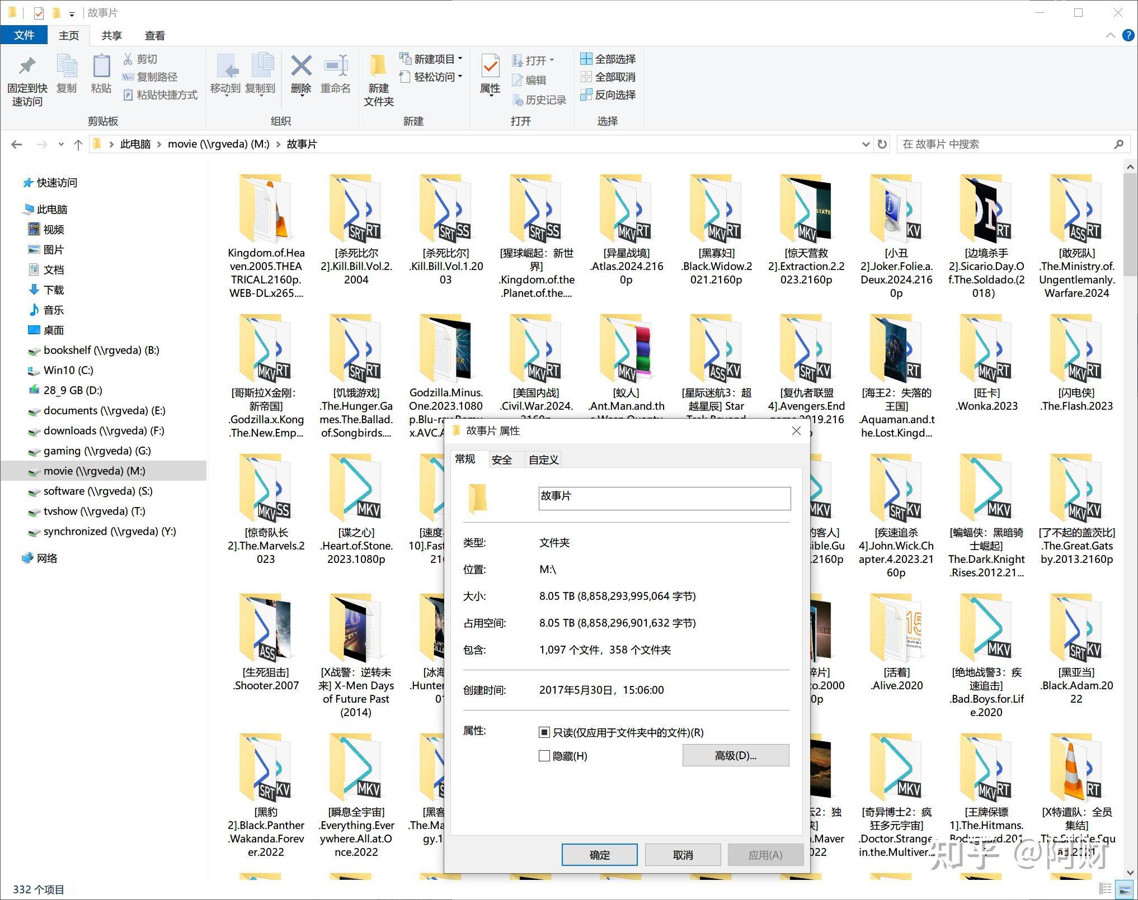
Task: Switch to the Share ribbon tab
Action: (111, 35)
